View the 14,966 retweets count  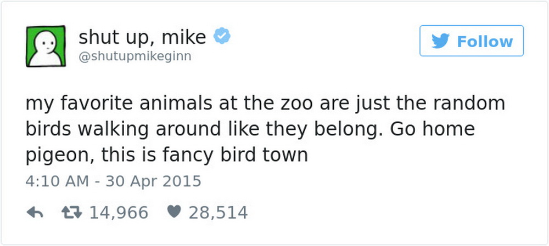click(119, 213)
